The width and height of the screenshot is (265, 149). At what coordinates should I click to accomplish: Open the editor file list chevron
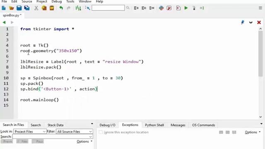click(x=251, y=22)
